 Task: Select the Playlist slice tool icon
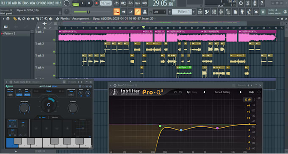pos(37,19)
